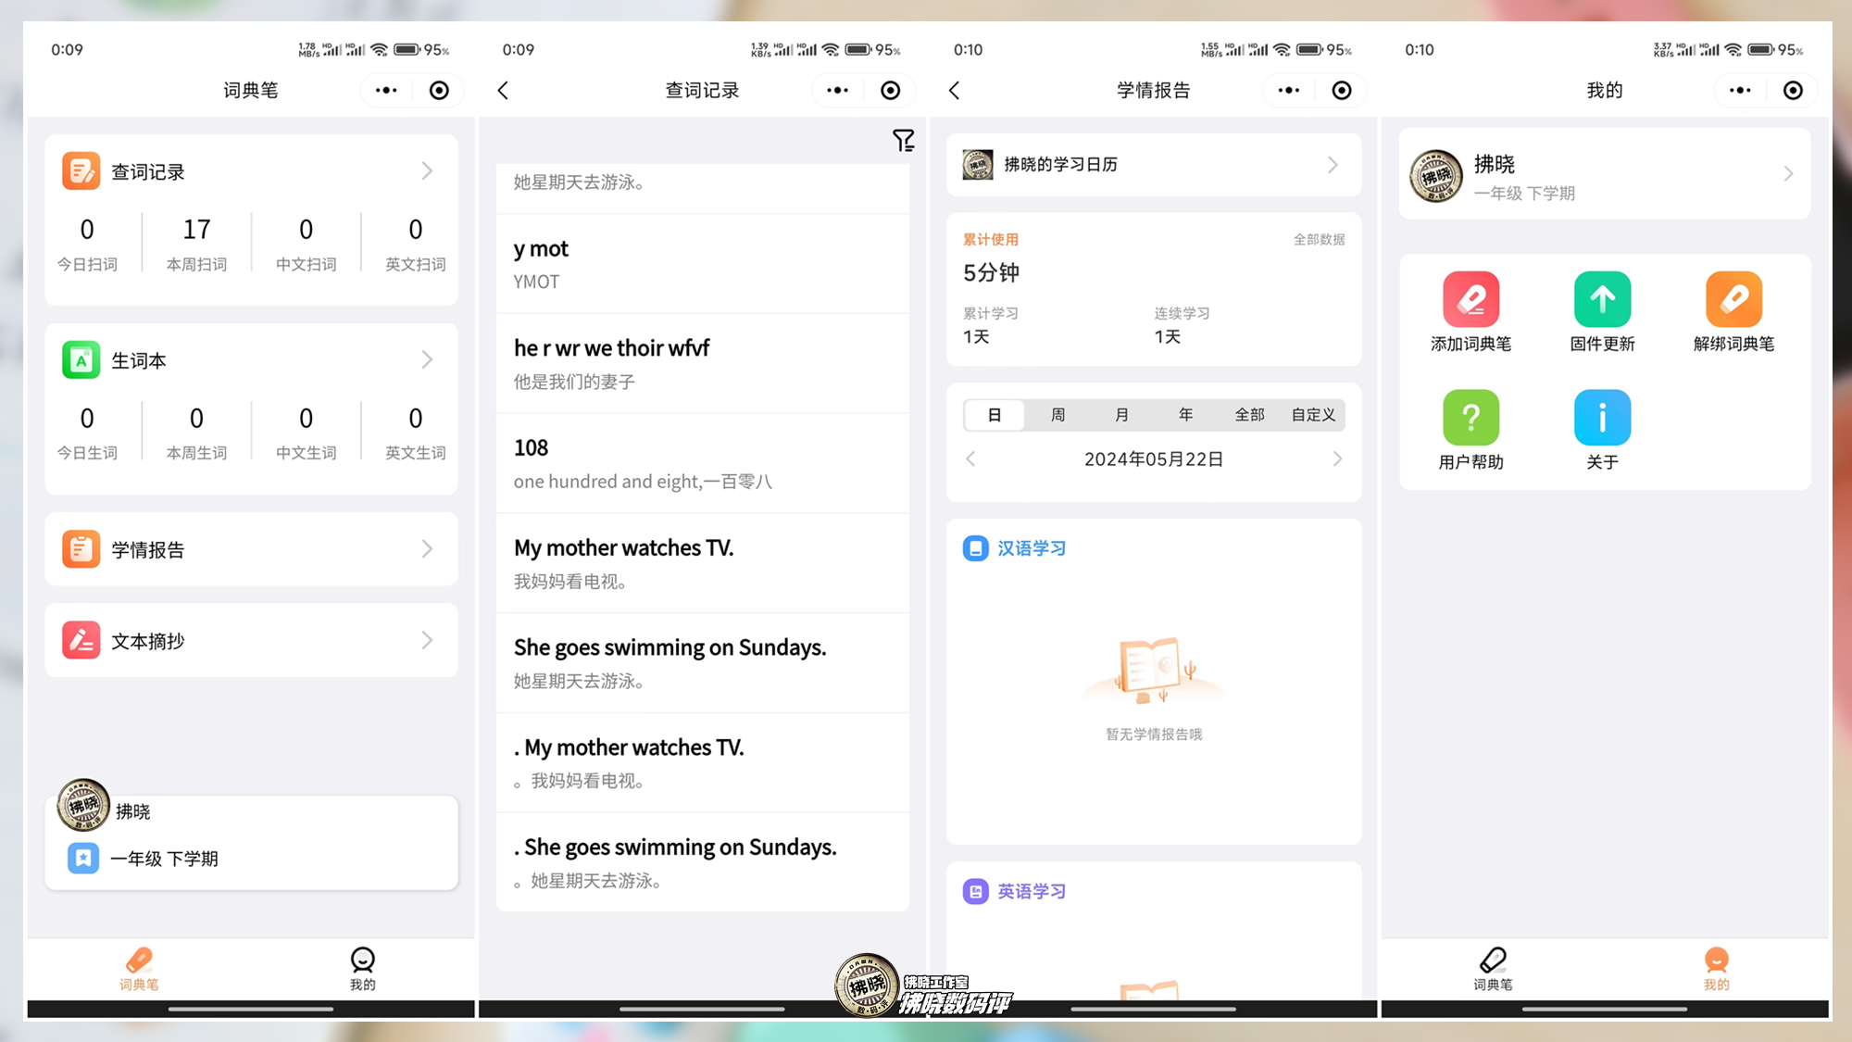
Task: Select the 周 period option
Action: (x=1057, y=415)
